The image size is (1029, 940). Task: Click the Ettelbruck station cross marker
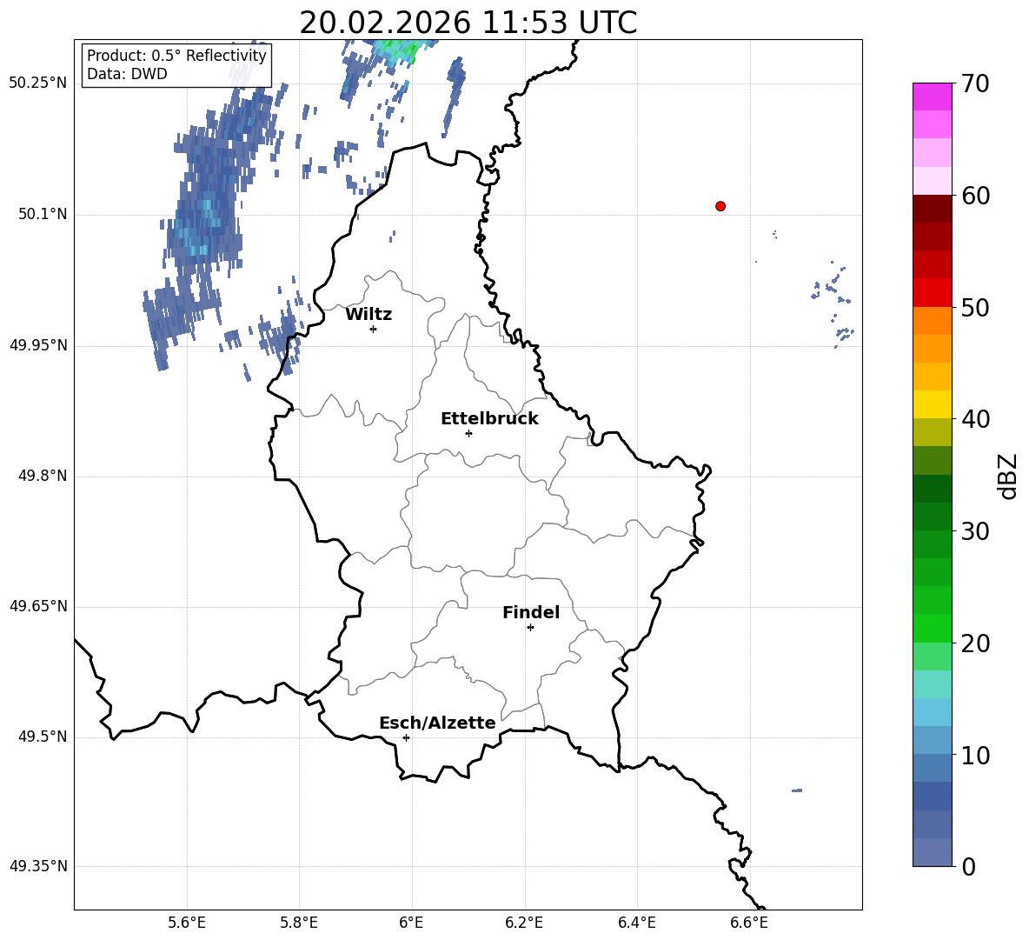coord(468,433)
